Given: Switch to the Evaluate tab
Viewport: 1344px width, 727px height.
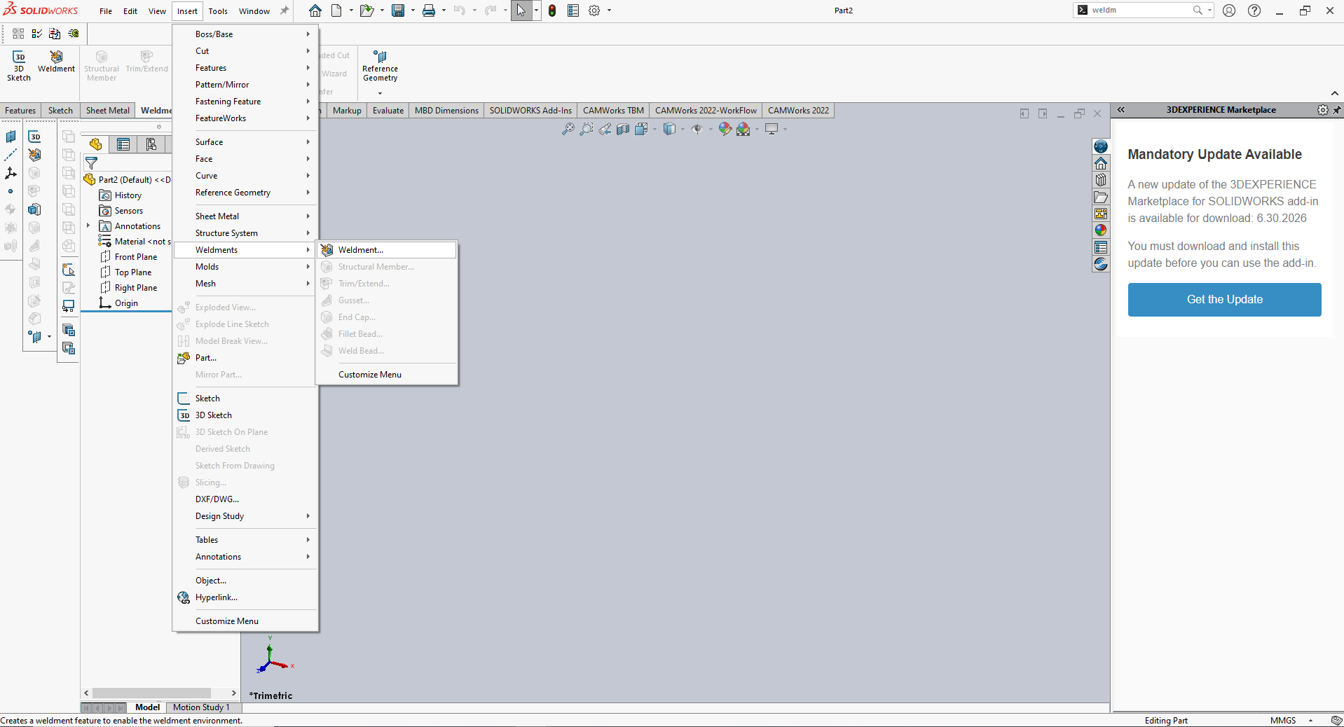Looking at the screenshot, I should coord(388,111).
